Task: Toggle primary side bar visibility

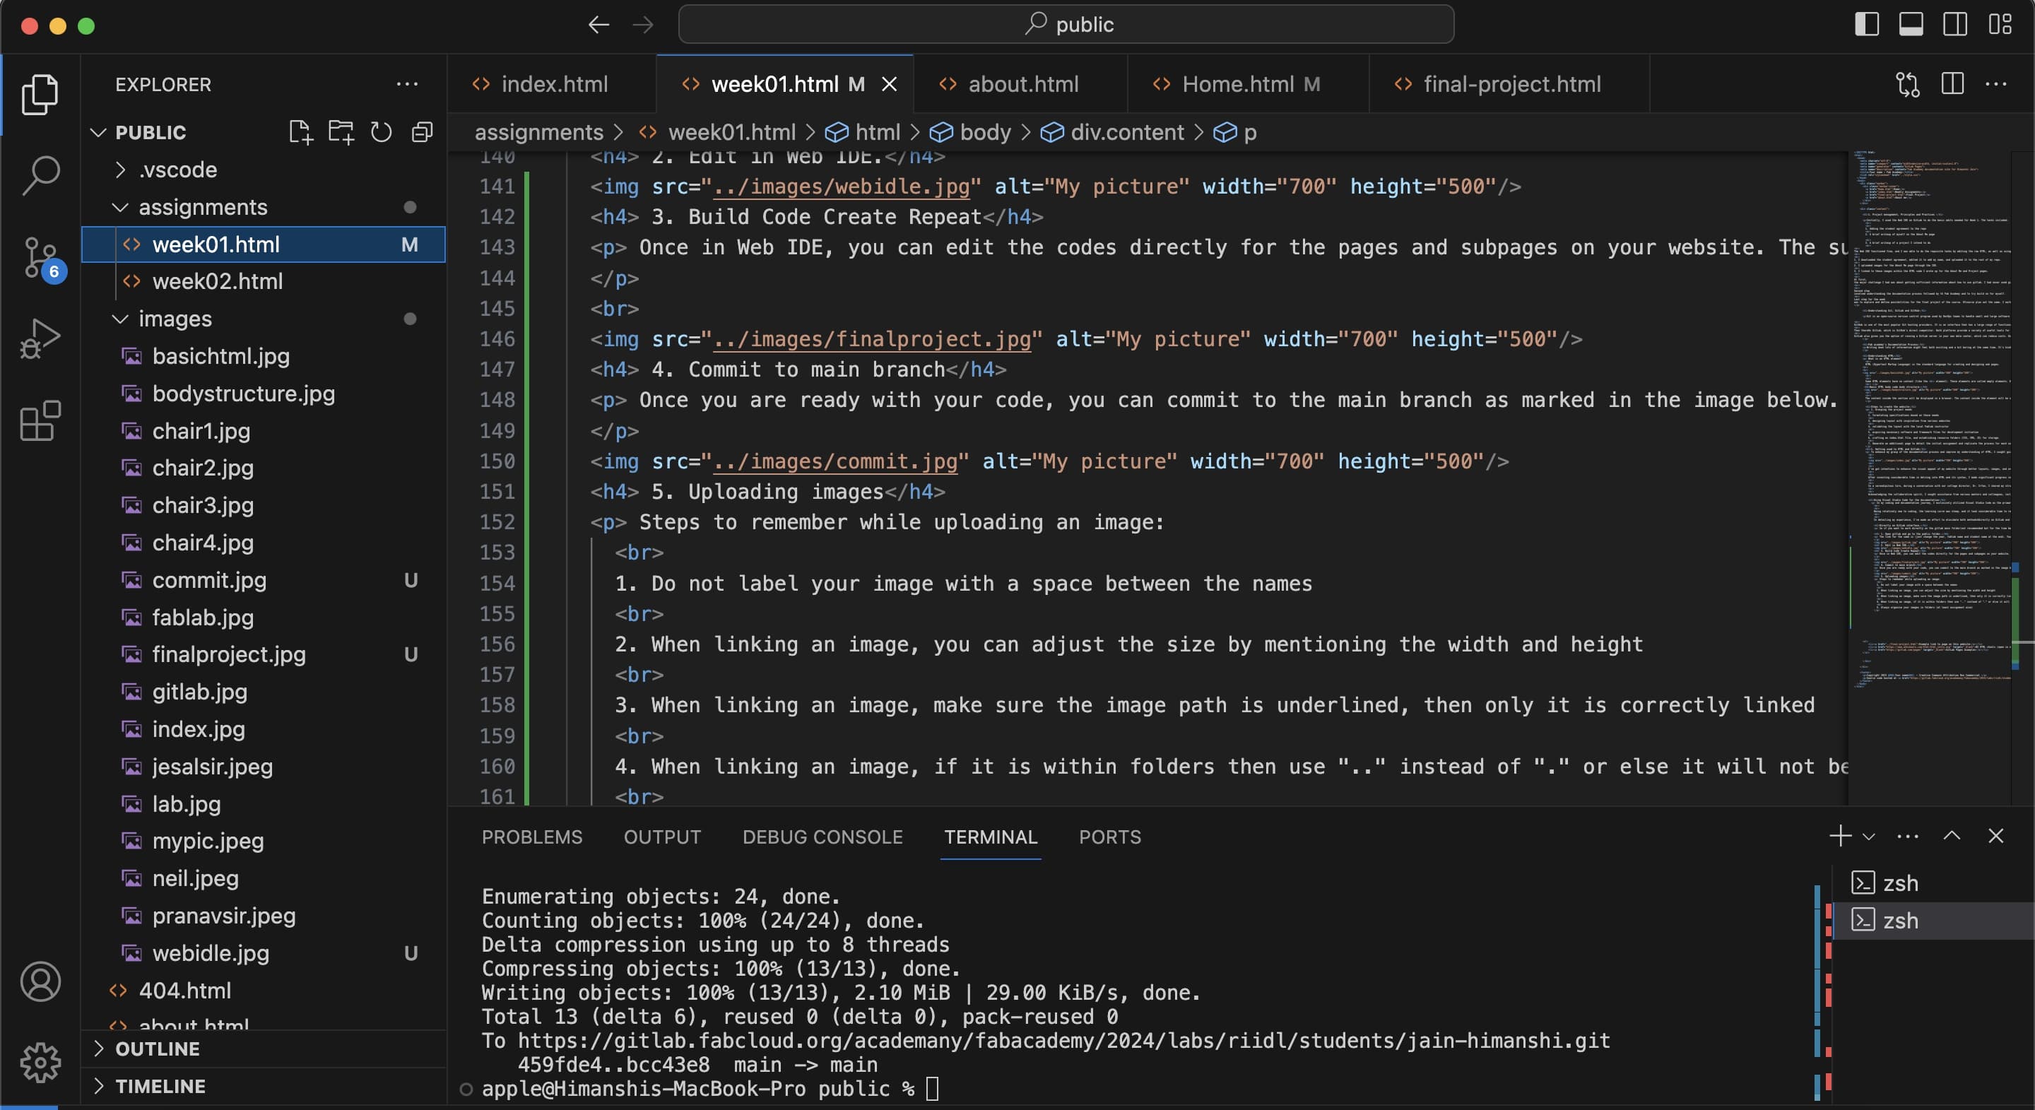Action: 1867,25
